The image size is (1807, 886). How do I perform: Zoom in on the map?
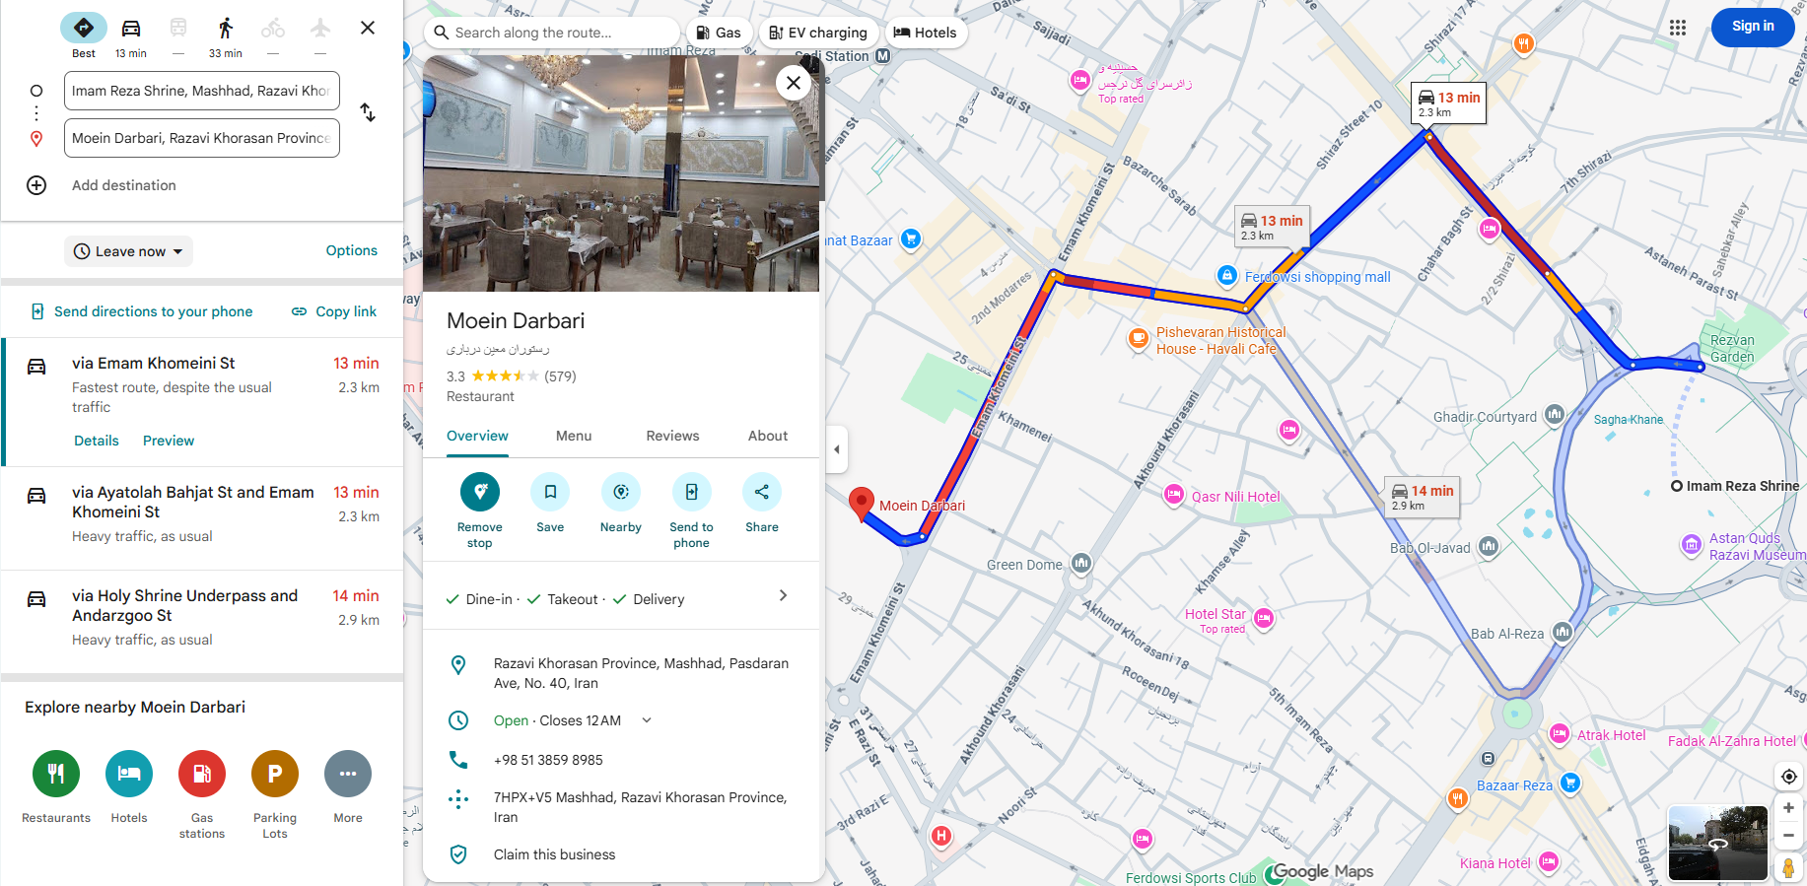(1788, 808)
